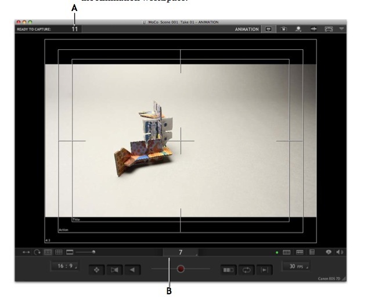Screen dimensions: 371x303
Task: Expand the workspace dropdown triangle
Action: pyautogui.click(x=341, y=29)
